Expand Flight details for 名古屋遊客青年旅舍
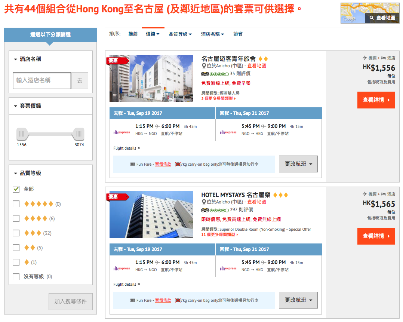Viewport: 403px width, 322px height. (x=127, y=148)
